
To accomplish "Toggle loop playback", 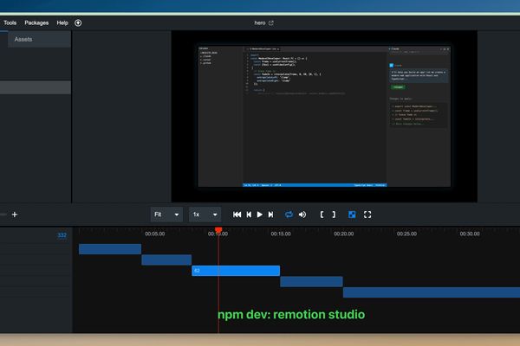I will tap(289, 215).
